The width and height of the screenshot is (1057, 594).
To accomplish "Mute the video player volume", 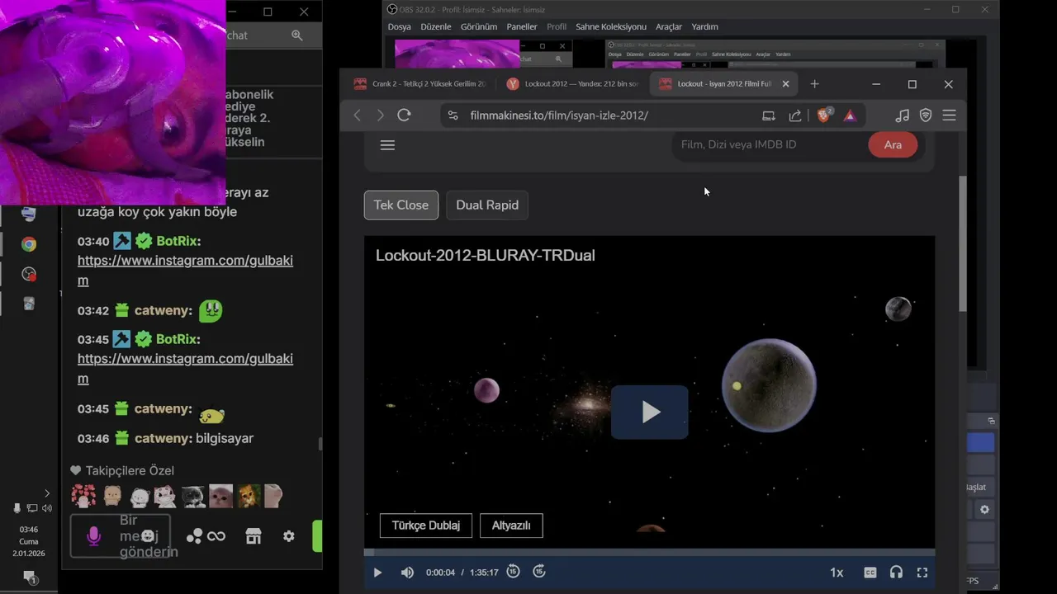I will tap(407, 573).
